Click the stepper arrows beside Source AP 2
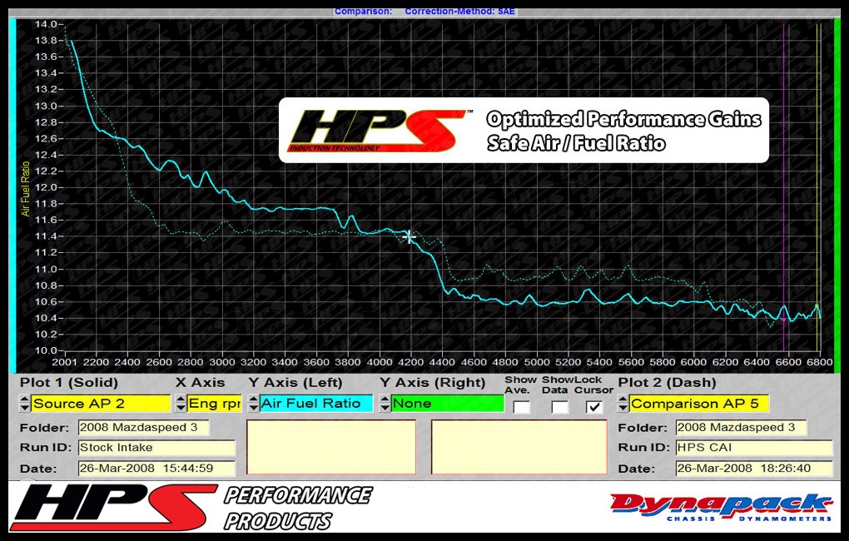 pos(25,404)
